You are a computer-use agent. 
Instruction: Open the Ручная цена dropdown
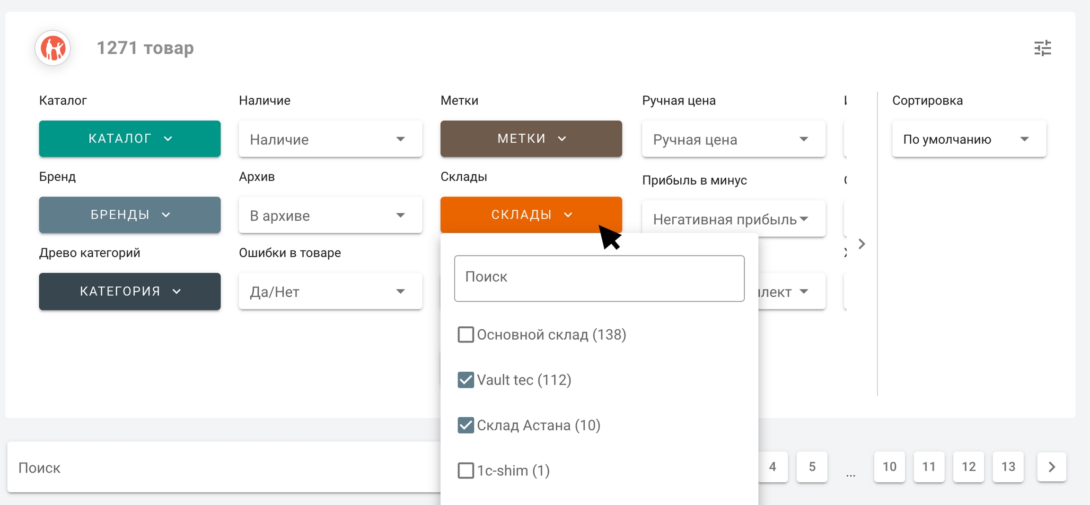[x=733, y=139]
